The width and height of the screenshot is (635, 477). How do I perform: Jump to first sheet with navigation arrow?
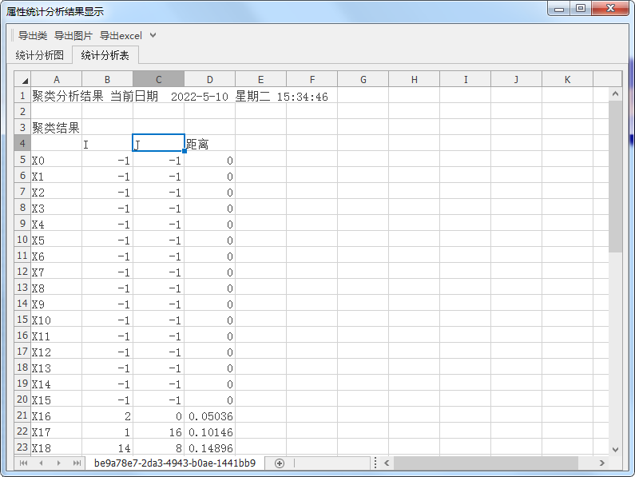(23, 463)
